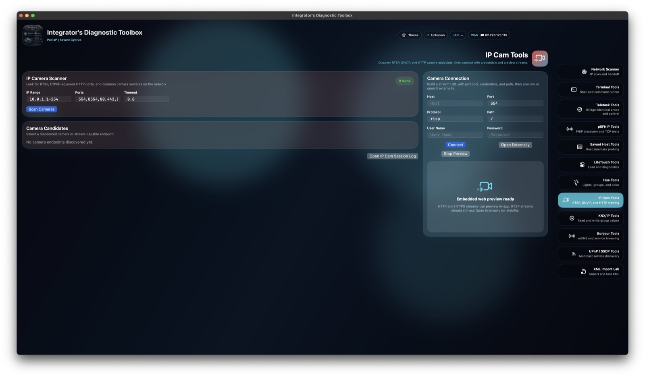The image size is (645, 377).
Task: Select the p5FNIP Tools signal icon
Action: 570,129
